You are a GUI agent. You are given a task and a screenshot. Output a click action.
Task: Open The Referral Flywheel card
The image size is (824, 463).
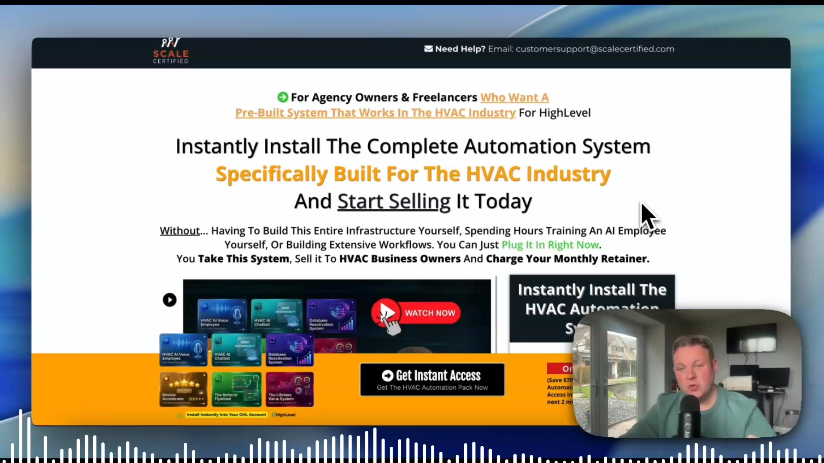pyautogui.click(x=236, y=389)
